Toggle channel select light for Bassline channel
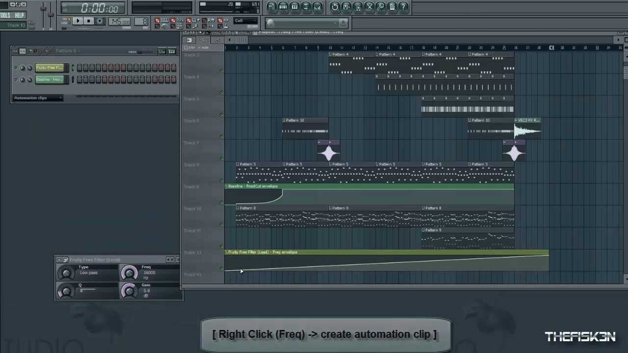Image resolution: width=628 pixels, height=353 pixels. pyautogui.click(x=73, y=80)
